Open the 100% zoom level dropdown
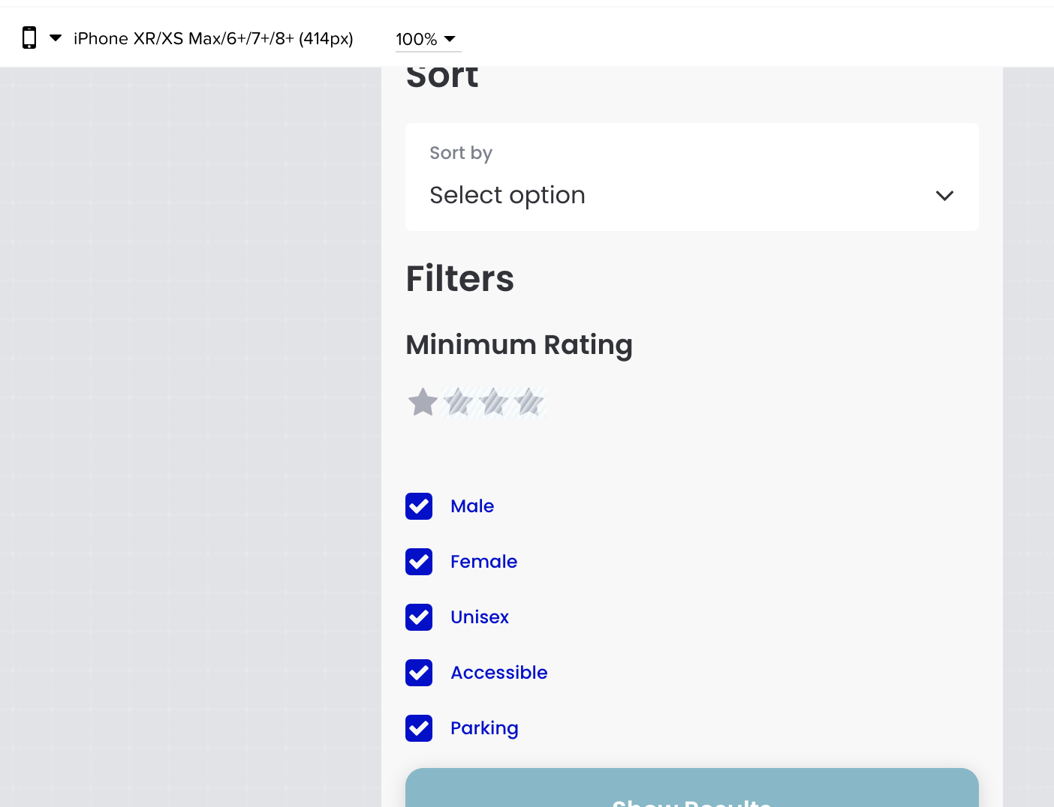1054x807 pixels. (x=428, y=39)
